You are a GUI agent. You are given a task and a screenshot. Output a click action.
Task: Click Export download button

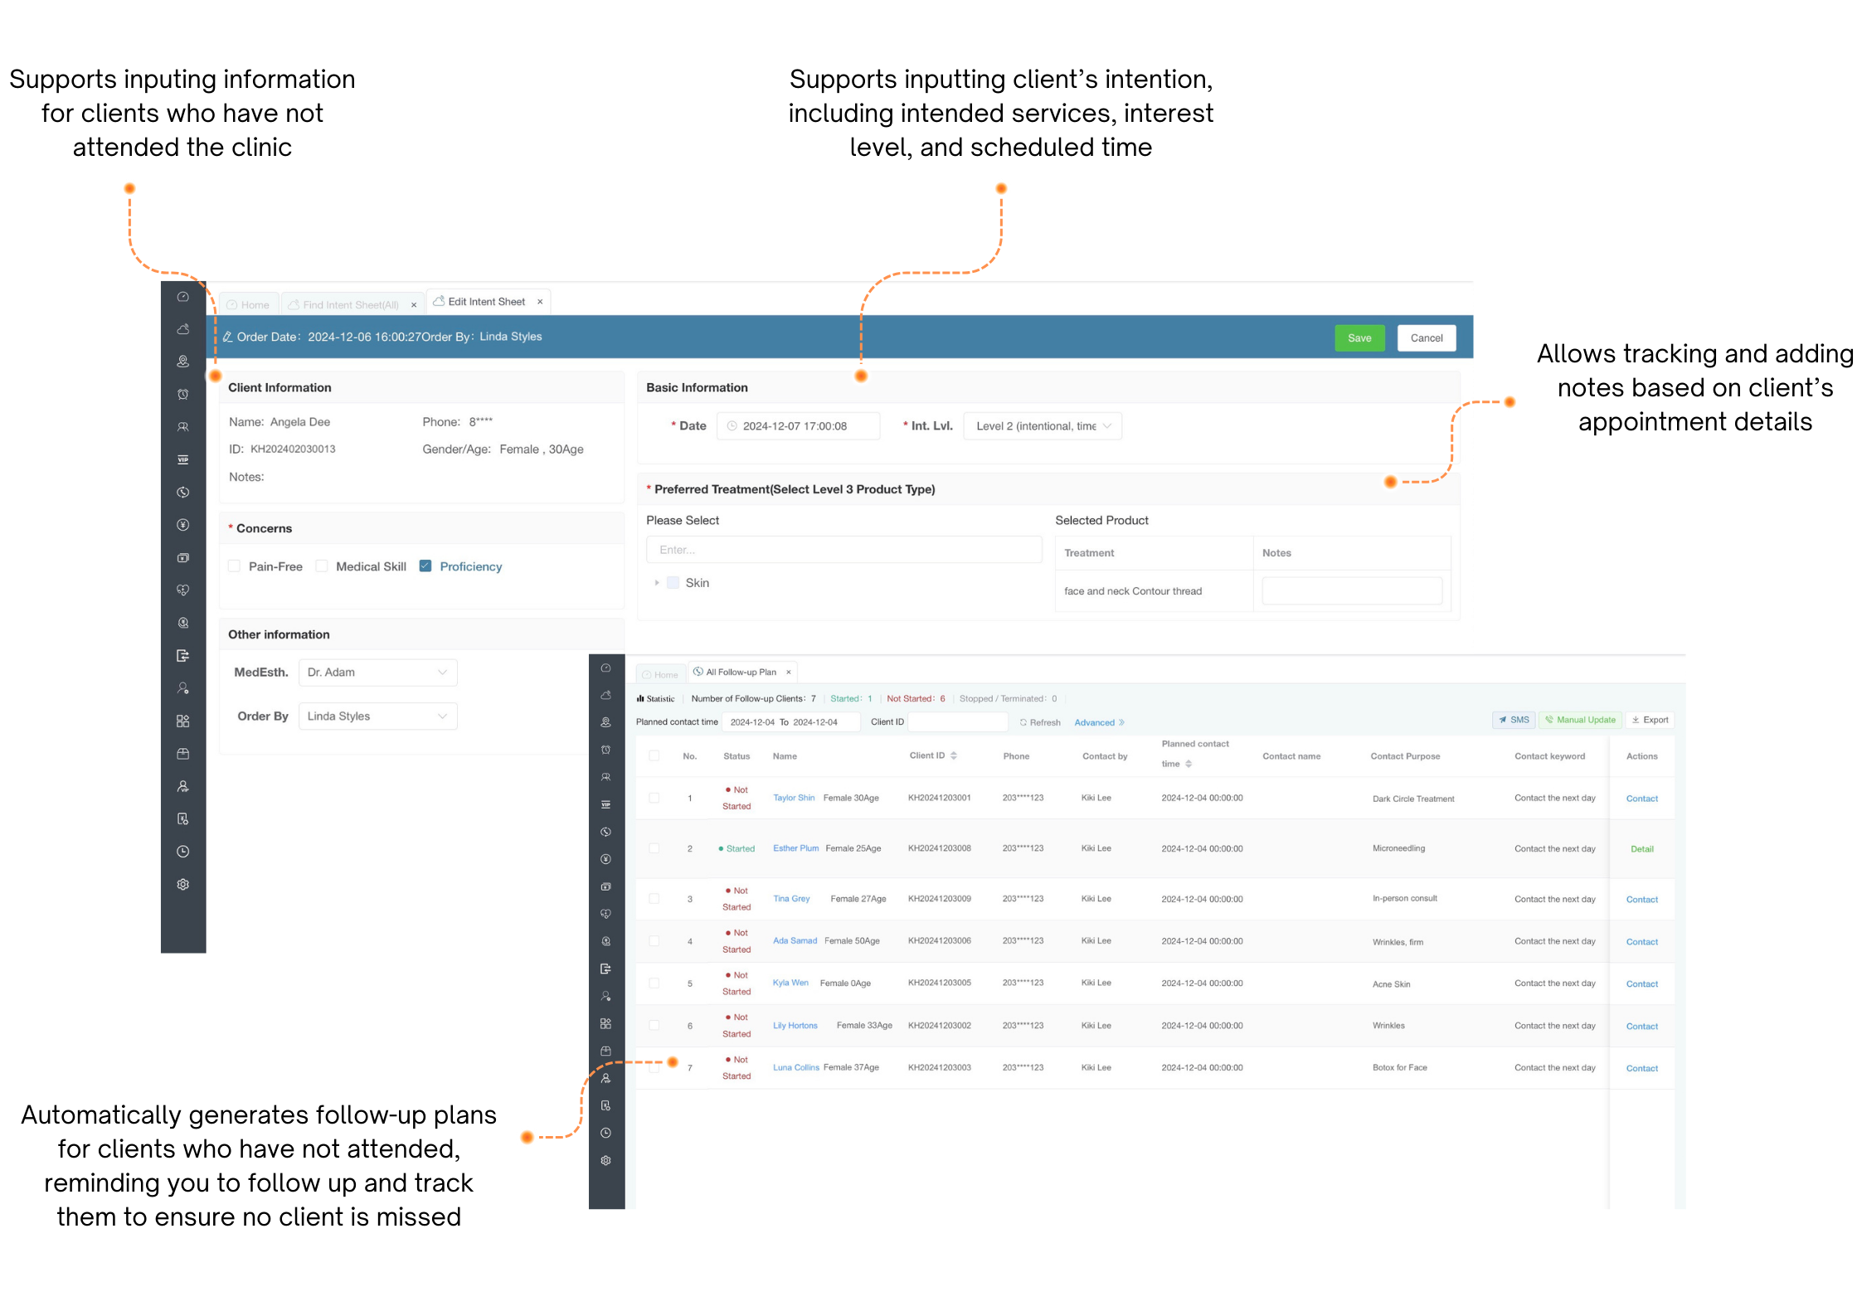[x=1650, y=720]
